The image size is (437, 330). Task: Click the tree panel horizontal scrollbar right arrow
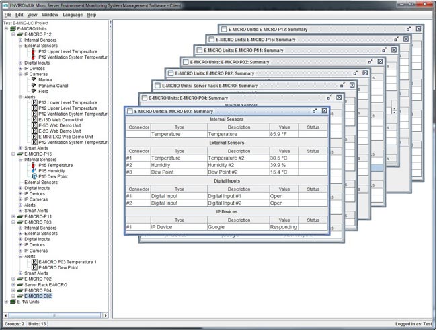[x=106, y=315]
